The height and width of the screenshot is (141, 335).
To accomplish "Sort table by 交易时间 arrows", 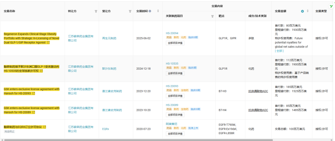I will [158, 11].
